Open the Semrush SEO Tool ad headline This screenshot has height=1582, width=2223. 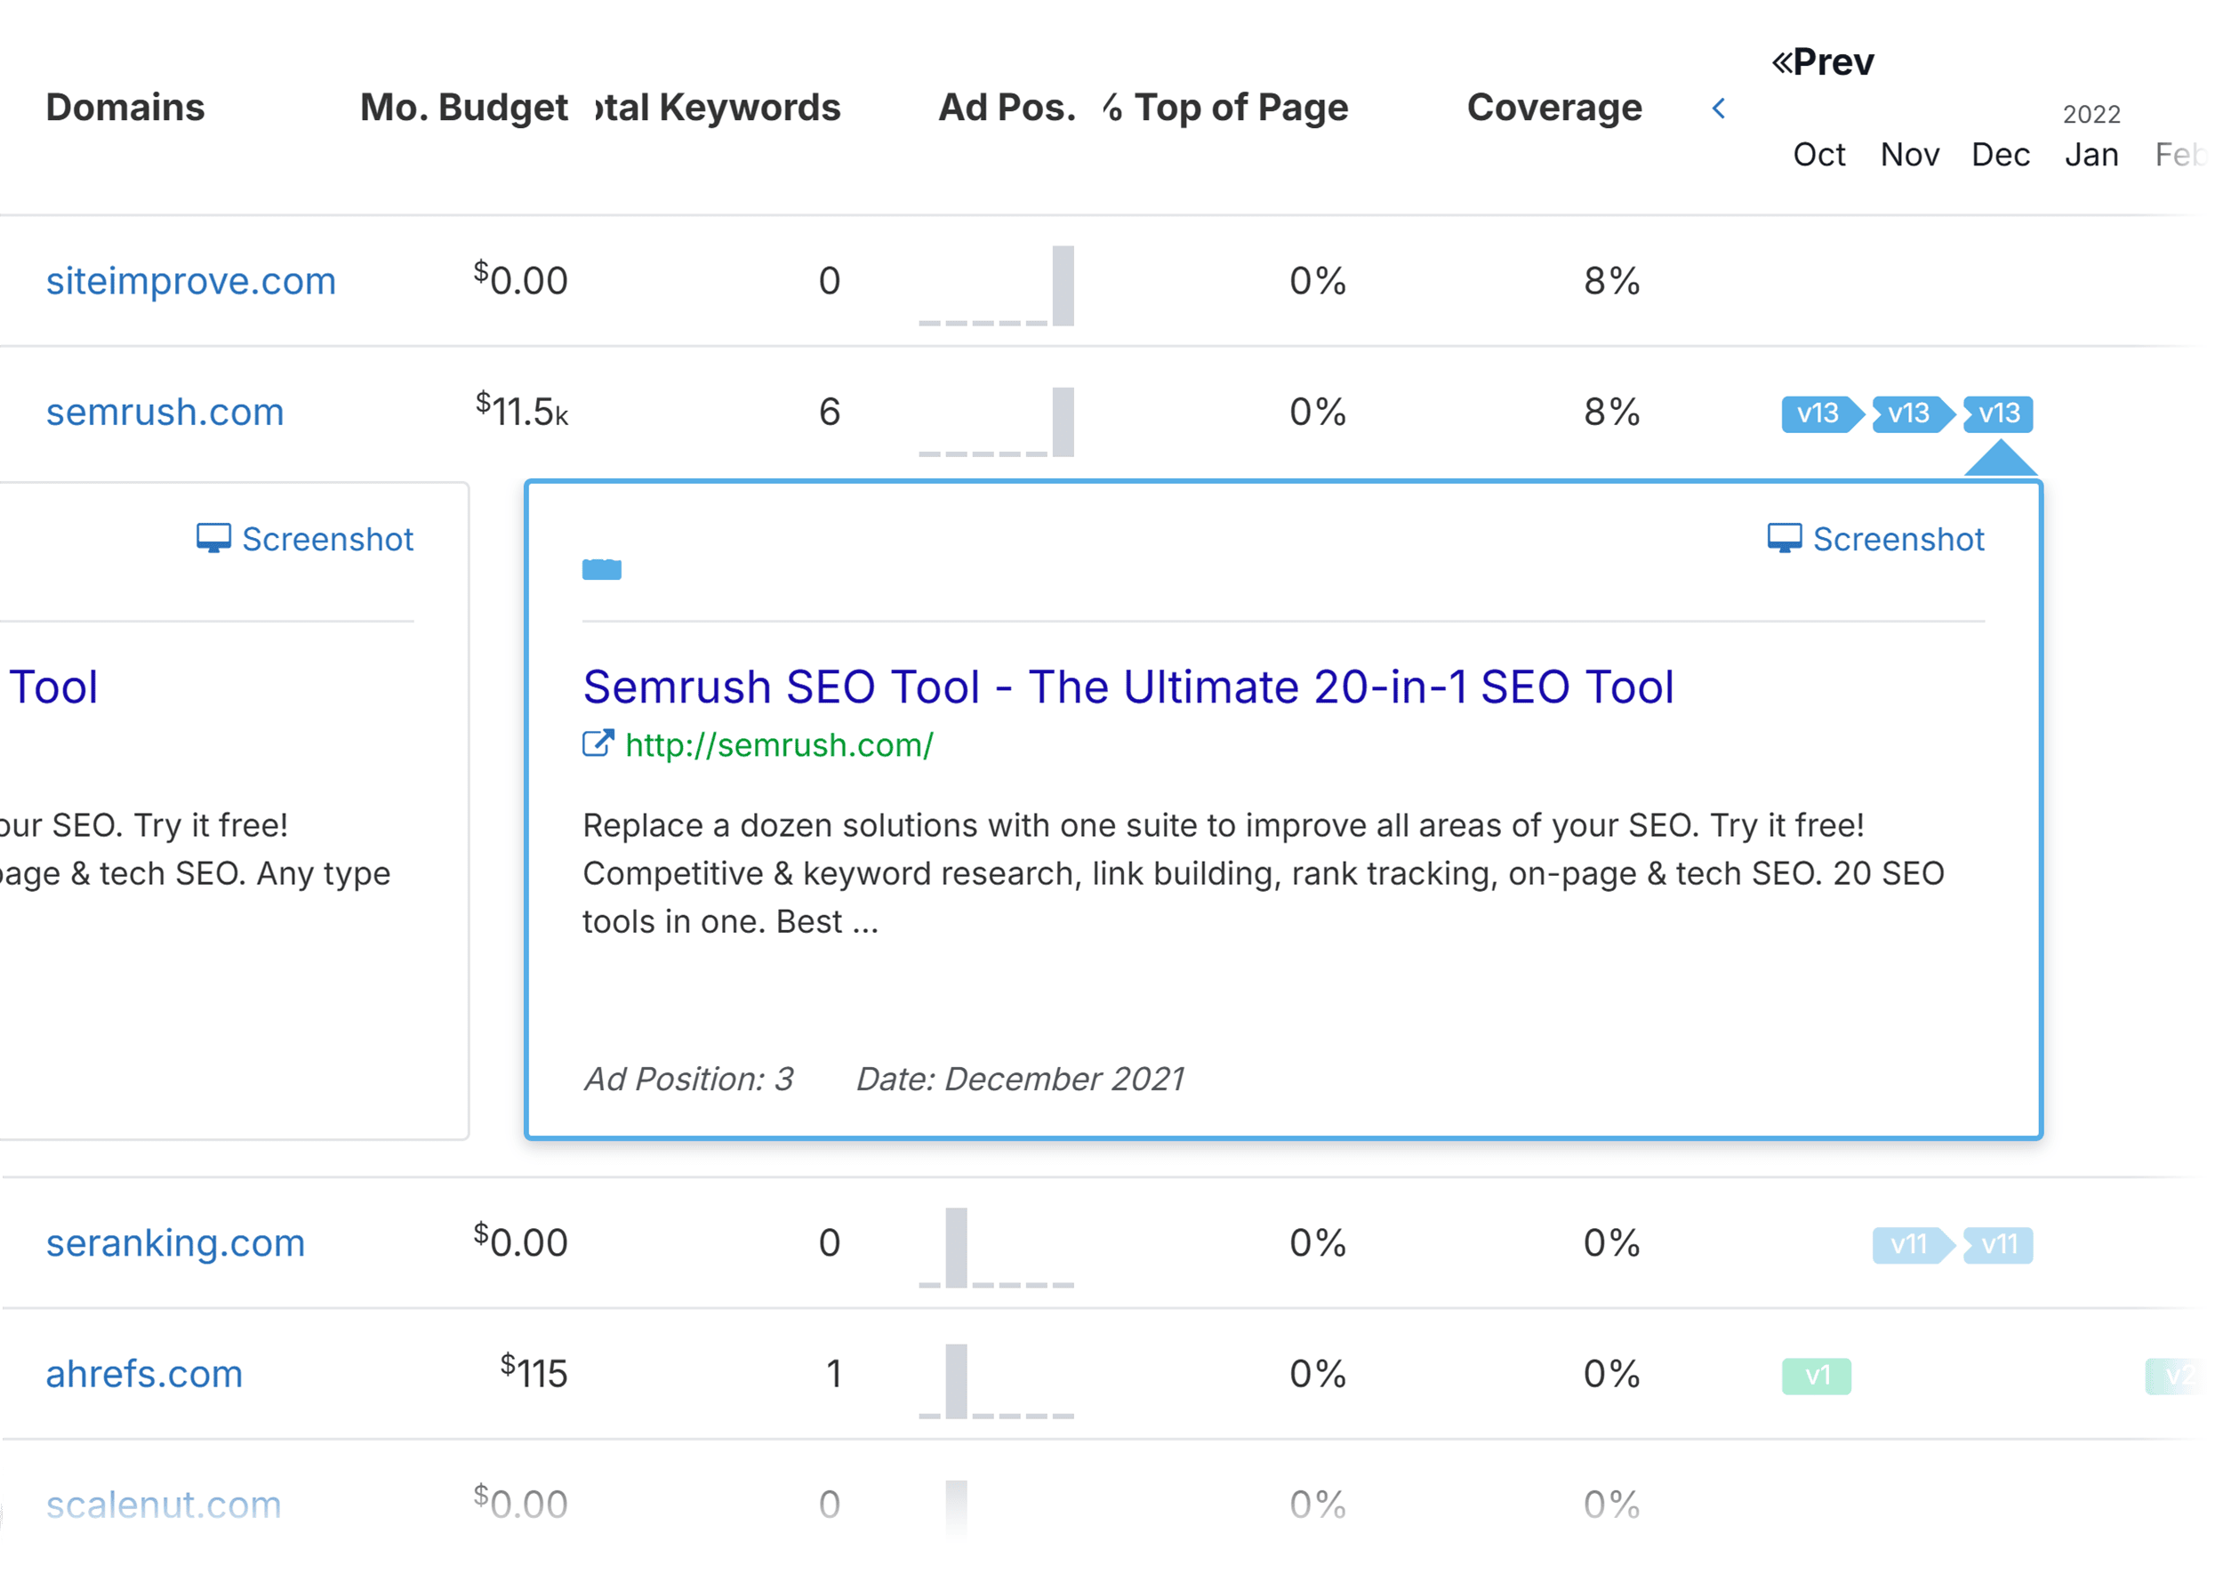pos(1128,687)
